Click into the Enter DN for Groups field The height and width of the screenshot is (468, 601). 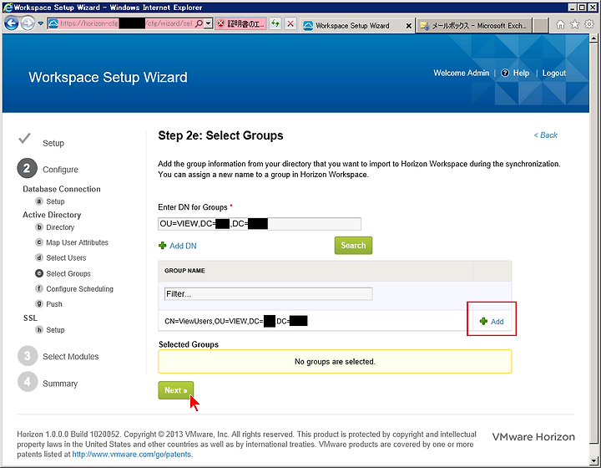click(260, 224)
